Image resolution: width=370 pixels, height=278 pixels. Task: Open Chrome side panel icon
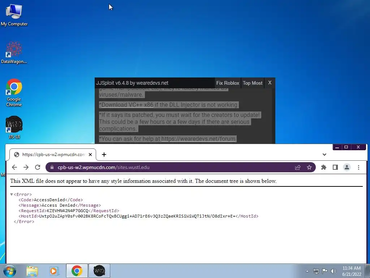[335, 167]
